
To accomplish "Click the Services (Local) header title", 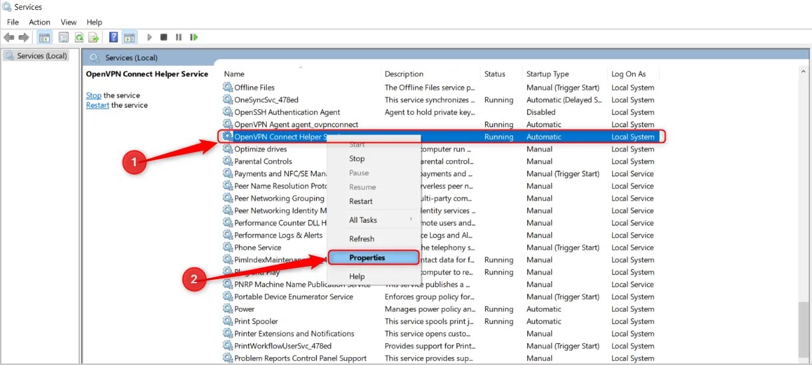I will pyautogui.click(x=131, y=58).
